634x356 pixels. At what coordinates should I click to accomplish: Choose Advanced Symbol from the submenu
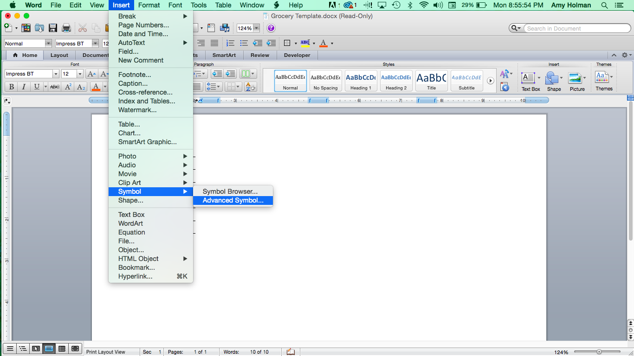233,200
